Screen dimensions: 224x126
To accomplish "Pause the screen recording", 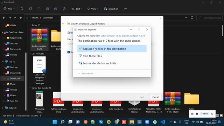I will pos(192,114).
